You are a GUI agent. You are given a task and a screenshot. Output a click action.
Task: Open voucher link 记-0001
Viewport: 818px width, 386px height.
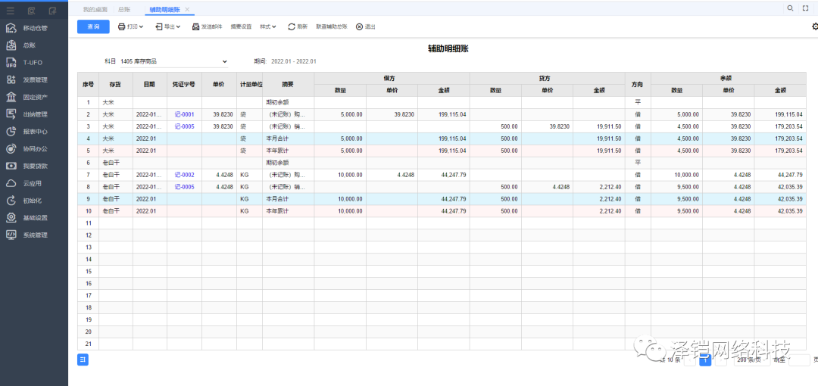point(184,114)
